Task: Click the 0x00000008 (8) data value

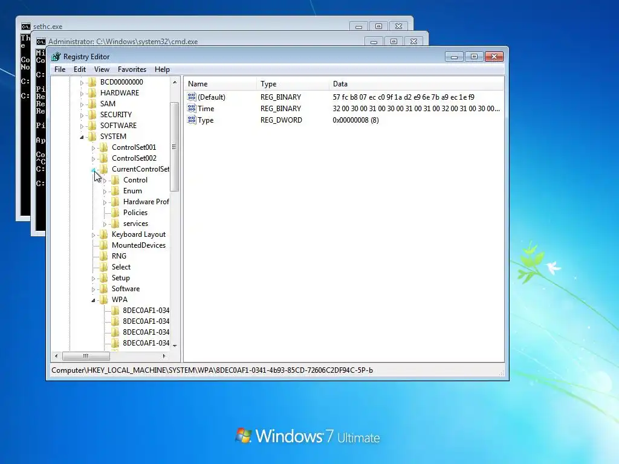Action: pos(355,120)
